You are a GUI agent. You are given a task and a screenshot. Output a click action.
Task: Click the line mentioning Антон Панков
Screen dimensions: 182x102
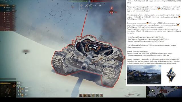pyautogui.click(x=145, y=37)
